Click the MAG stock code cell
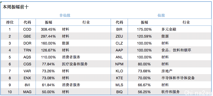 pos(27,92)
